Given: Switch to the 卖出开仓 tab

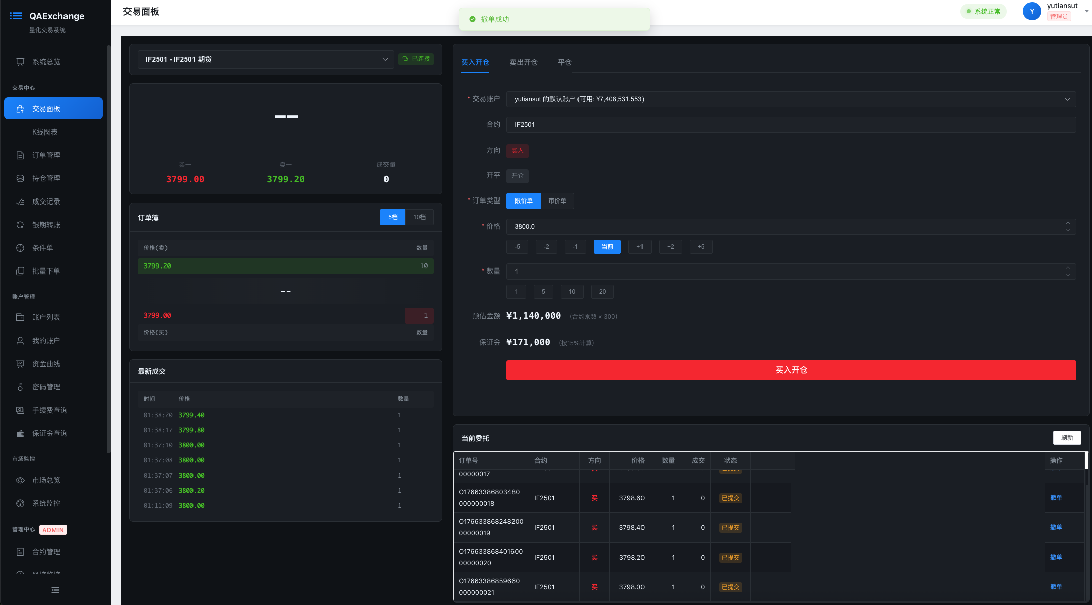Looking at the screenshot, I should [x=524, y=62].
